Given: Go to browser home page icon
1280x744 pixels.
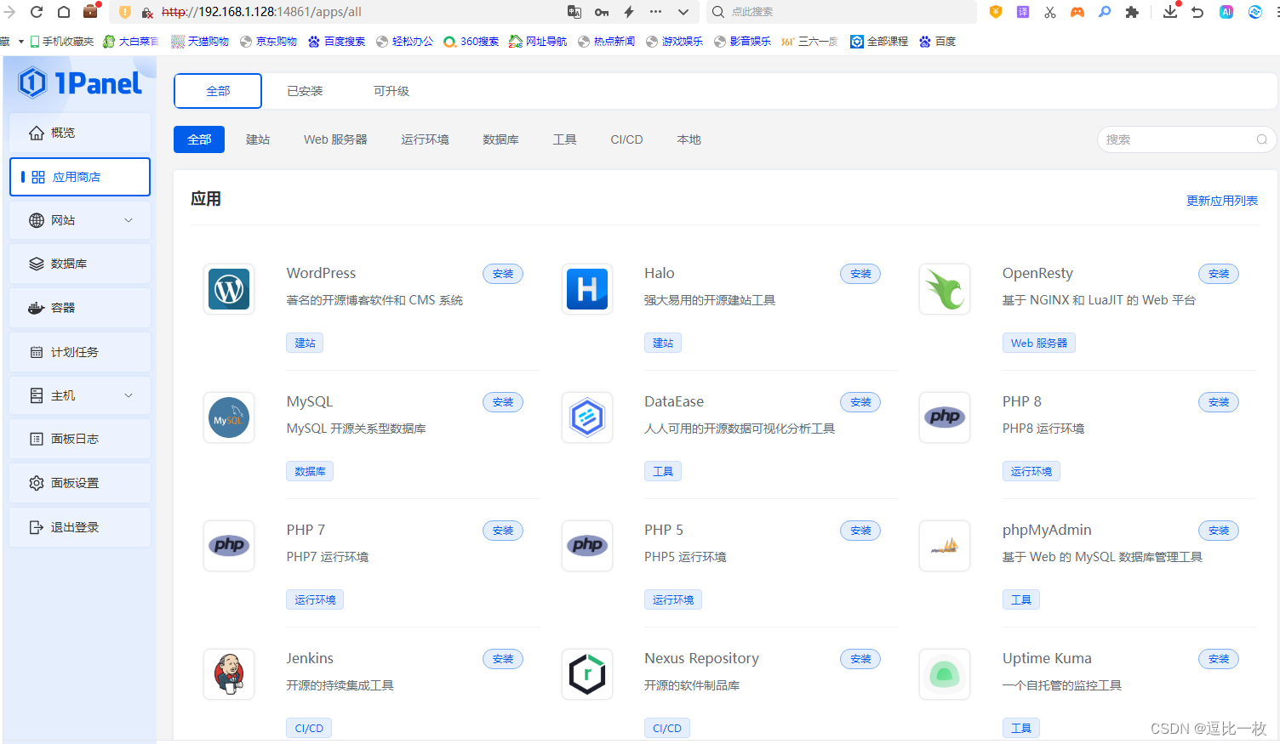Looking at the screenshot, I should (x=64, y=12).
